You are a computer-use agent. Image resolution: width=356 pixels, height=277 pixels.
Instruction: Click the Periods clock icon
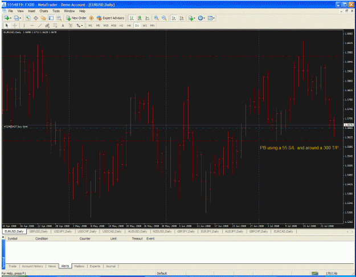[200, 18]
